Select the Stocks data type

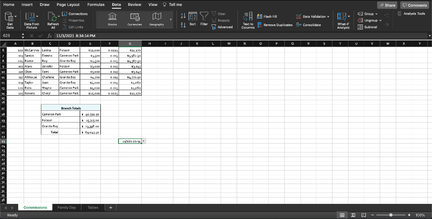click(112, 19)
